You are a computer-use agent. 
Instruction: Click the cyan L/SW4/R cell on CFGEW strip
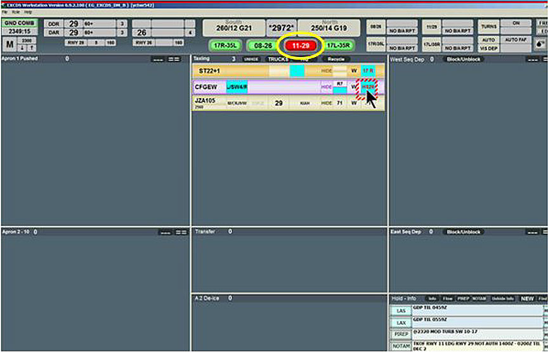pyautogui.click(x=237, y=87)
